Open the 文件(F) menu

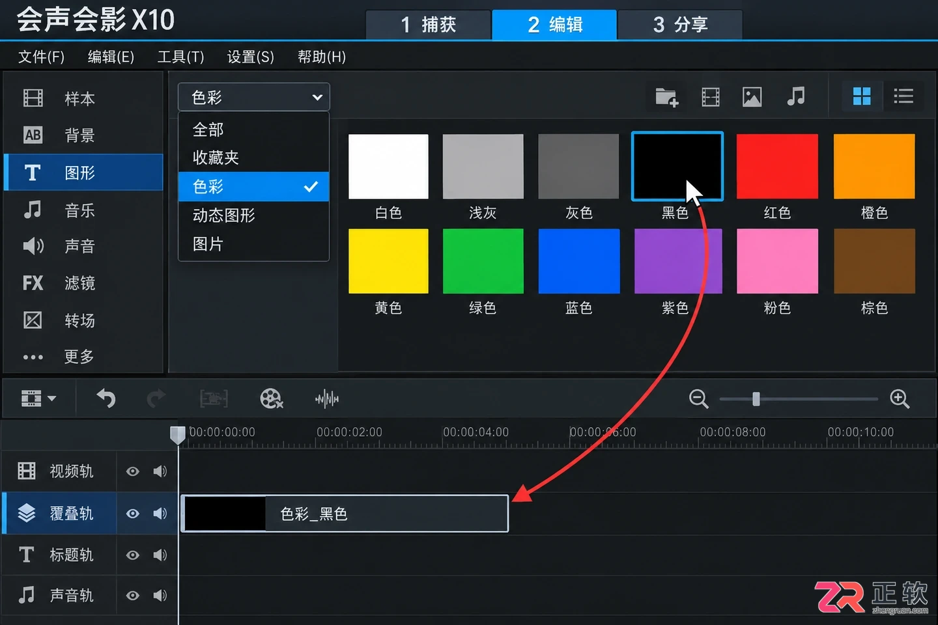(x=41, y=57)
